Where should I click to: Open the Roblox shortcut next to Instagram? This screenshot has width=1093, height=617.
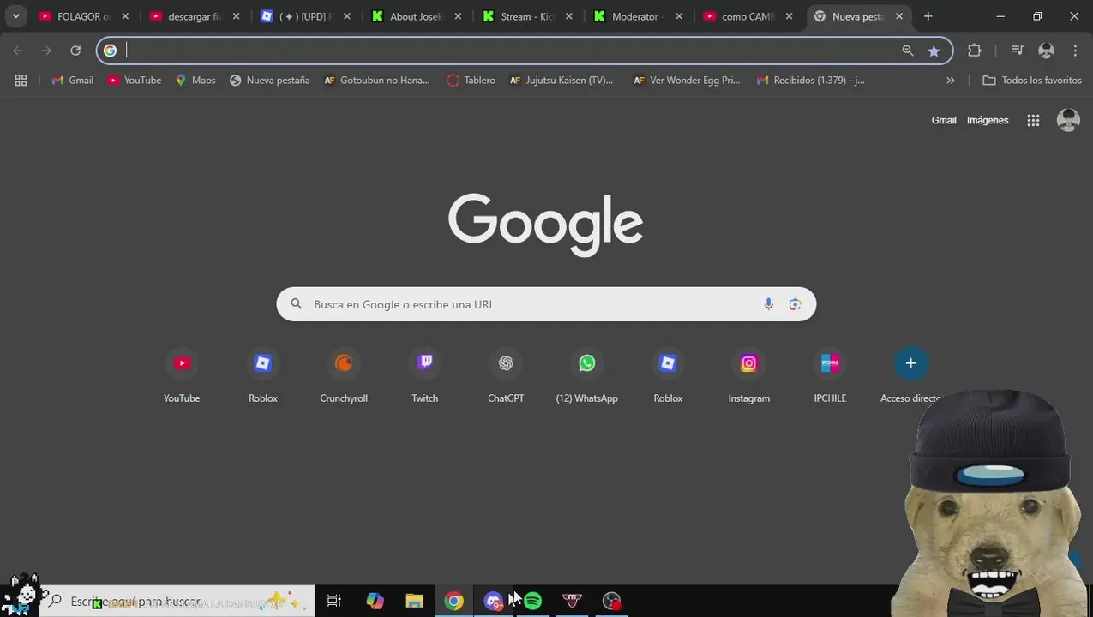tap(668, 375)
